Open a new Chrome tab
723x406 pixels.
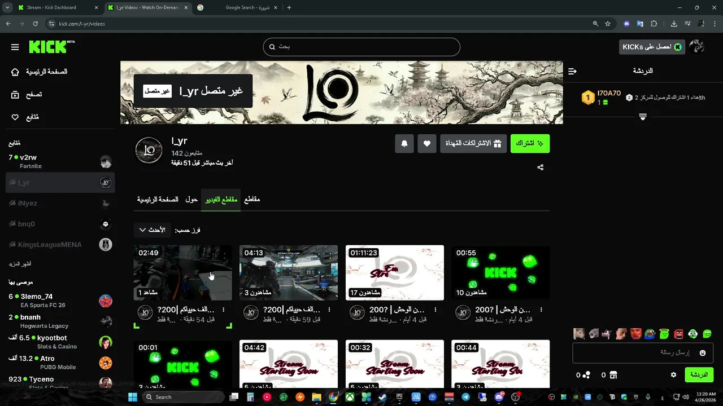pyautogui.click(x=289, y=7)
